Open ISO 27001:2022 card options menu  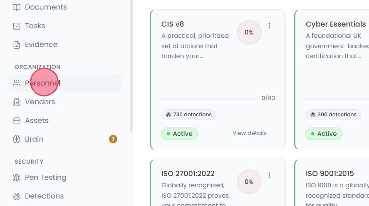pos(270,175)
